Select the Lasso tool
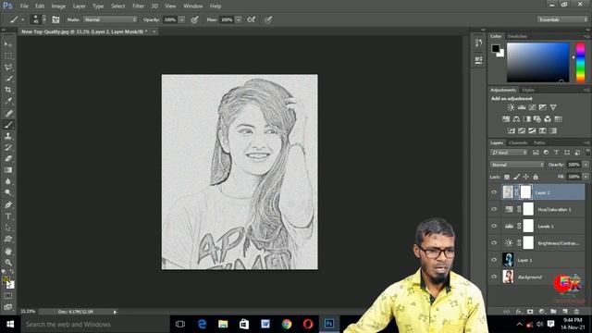The width and height of the screenshot is (592, 333). (x=8, y=68)
